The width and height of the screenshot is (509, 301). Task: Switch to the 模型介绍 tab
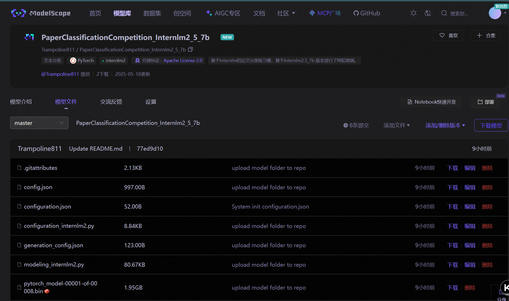(x=21, y=102)
